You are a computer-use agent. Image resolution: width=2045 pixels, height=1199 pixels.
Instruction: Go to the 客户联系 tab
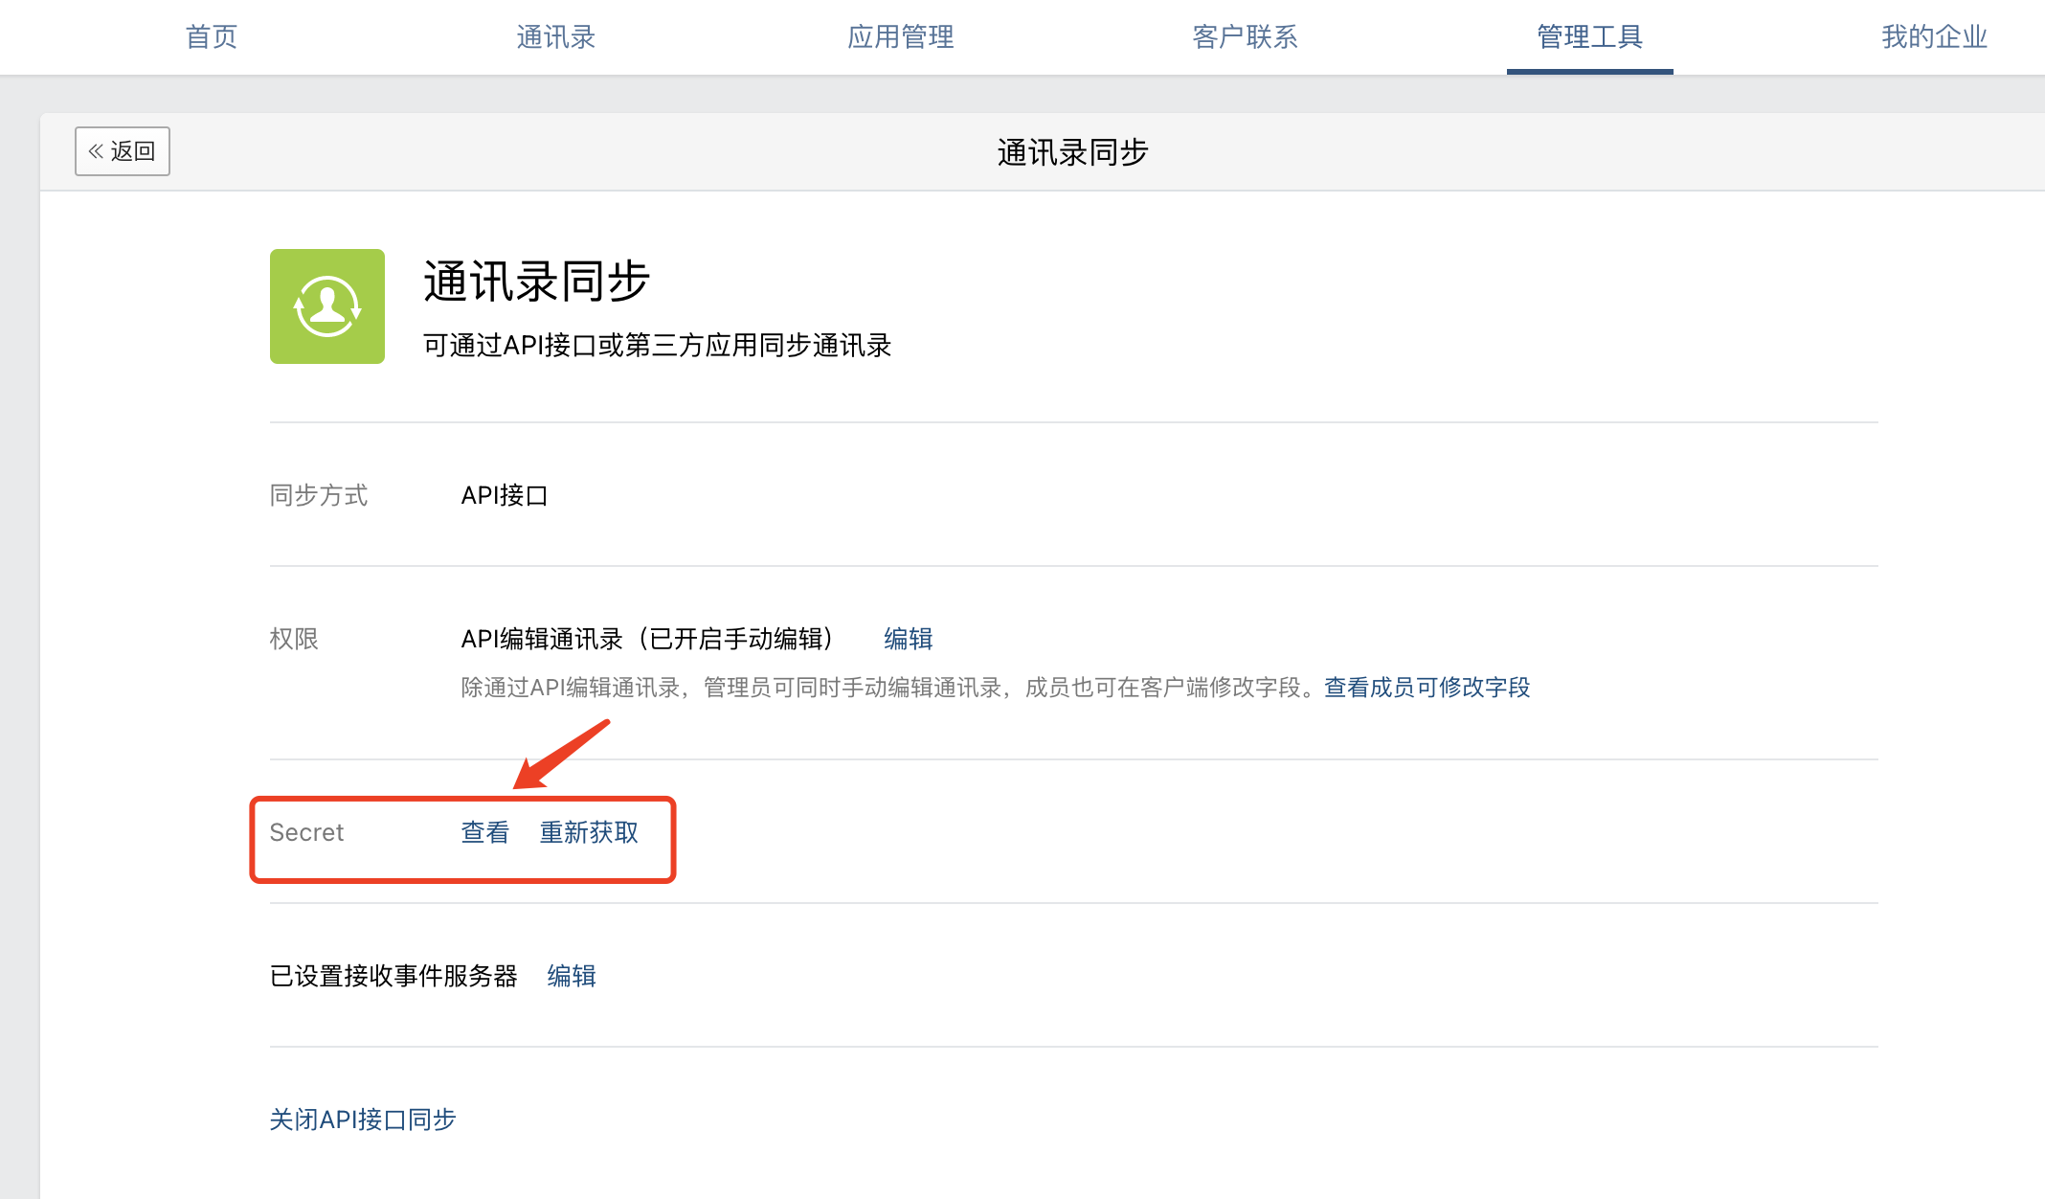click(1245, 37)
